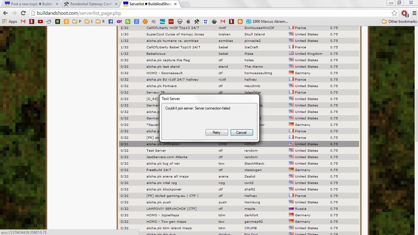Image resolution: width=418 pixels, height=235 pixels.
Task: Open the Amazon bookmark icon
Action: click(66, 22)
